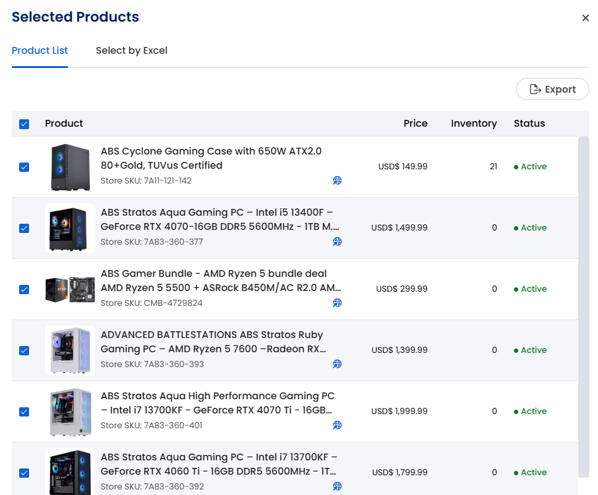Viewport: 598px width, 495px height.
Task: Click price USD$ 1,799.99
Action: pyautogui.click(x=399, y=473)
